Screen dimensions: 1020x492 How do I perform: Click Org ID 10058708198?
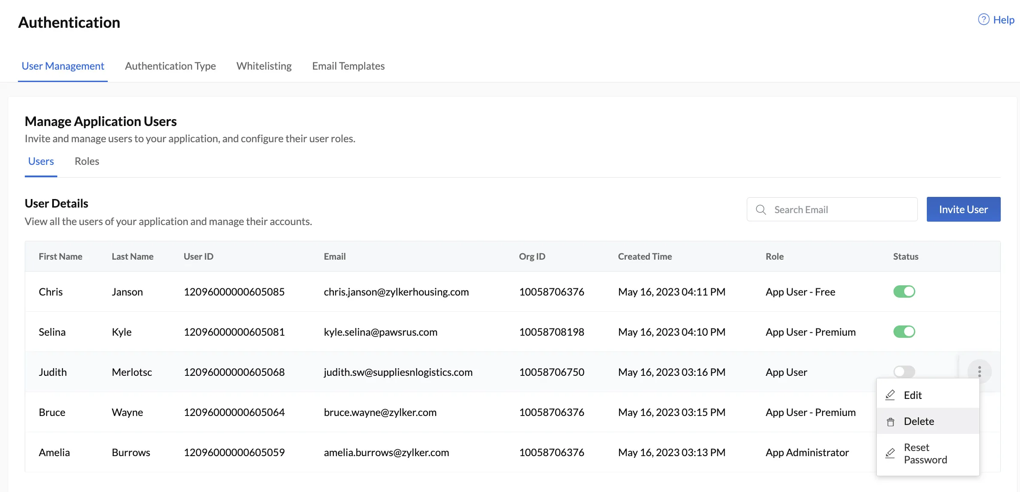pos(551,332)
